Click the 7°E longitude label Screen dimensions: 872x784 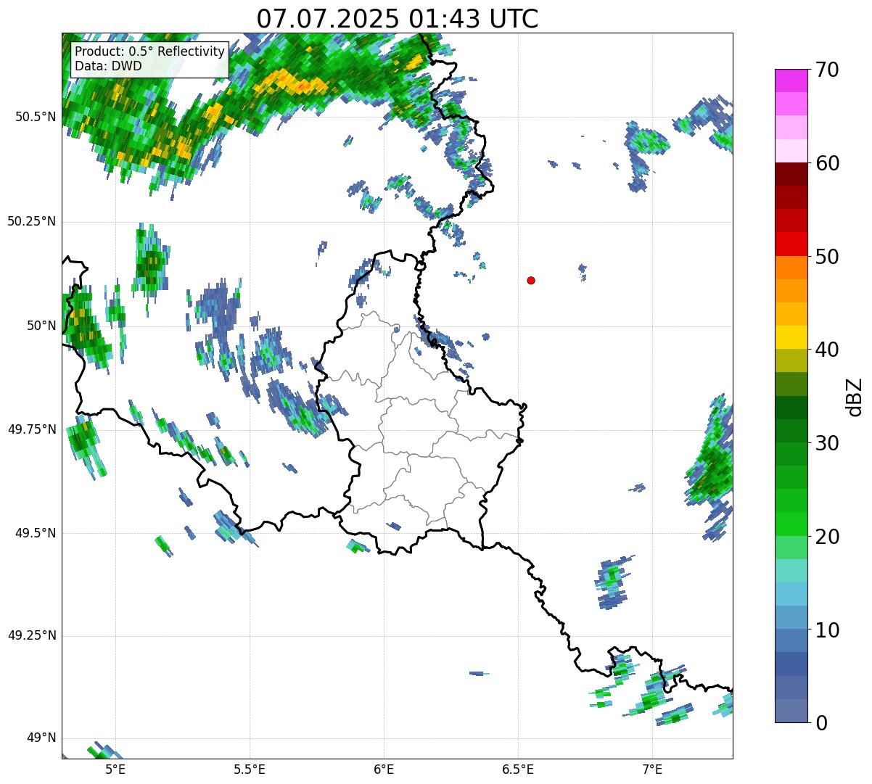pos(652,769)
